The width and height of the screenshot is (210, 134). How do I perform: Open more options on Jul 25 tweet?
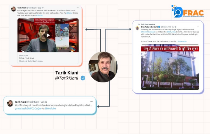[92, 102]
